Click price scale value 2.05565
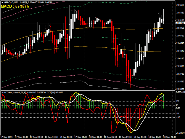The image size is (185, 139). tap(180, 5)
